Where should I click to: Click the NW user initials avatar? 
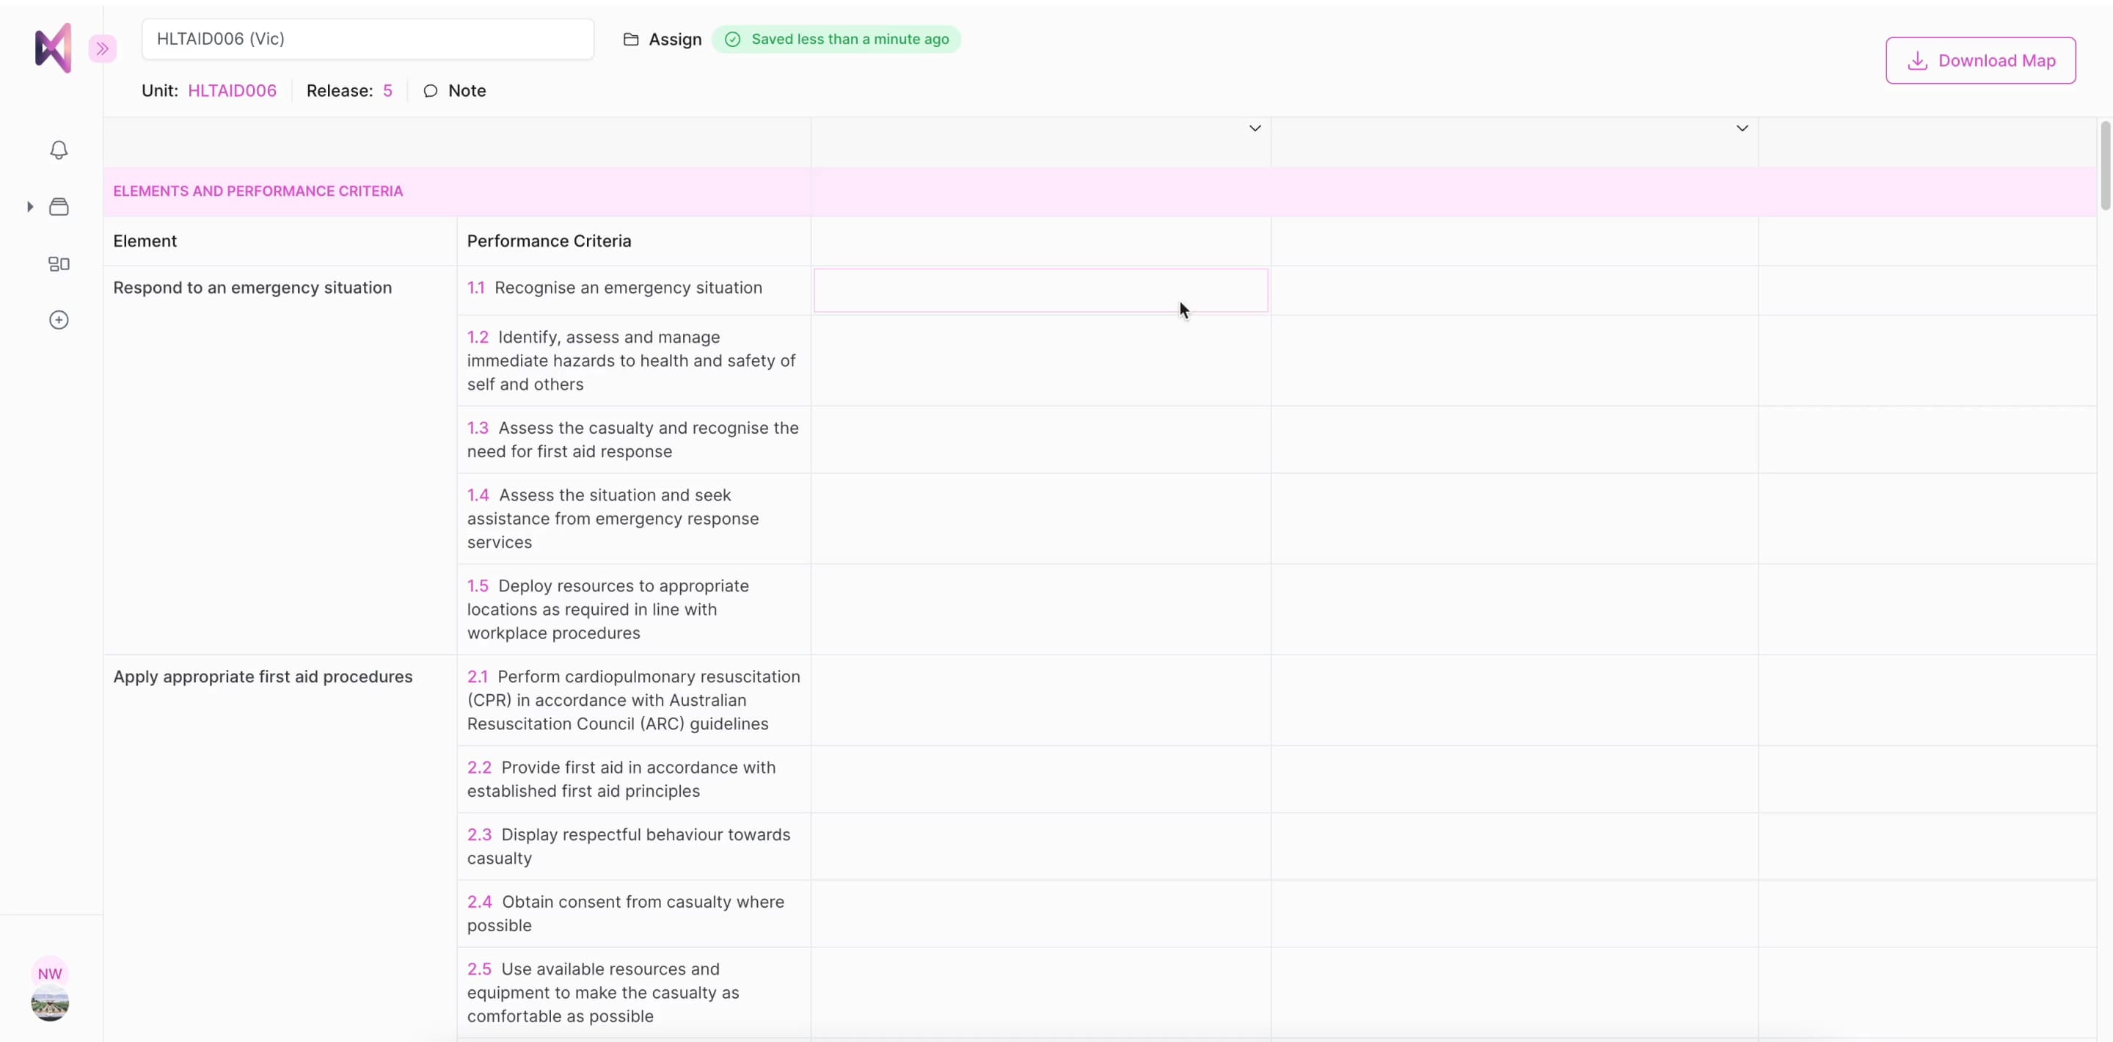[50, 973]
